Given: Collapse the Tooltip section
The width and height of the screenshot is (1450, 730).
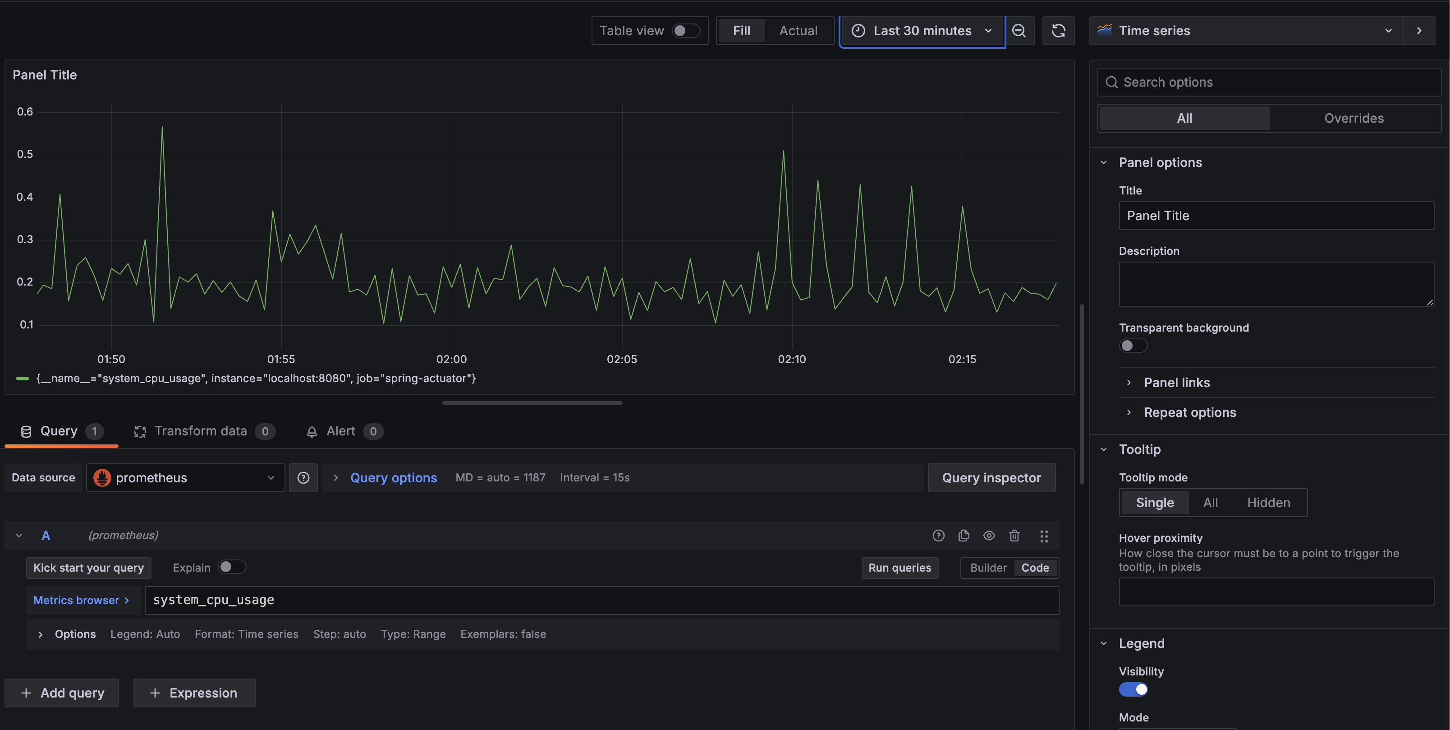Looking at the screenshot, I should pos(1104,449).
